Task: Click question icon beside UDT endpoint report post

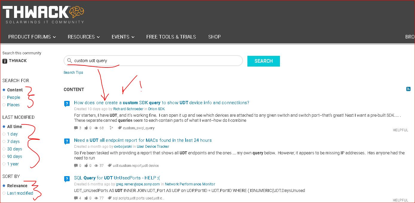Action: [67, 142]
